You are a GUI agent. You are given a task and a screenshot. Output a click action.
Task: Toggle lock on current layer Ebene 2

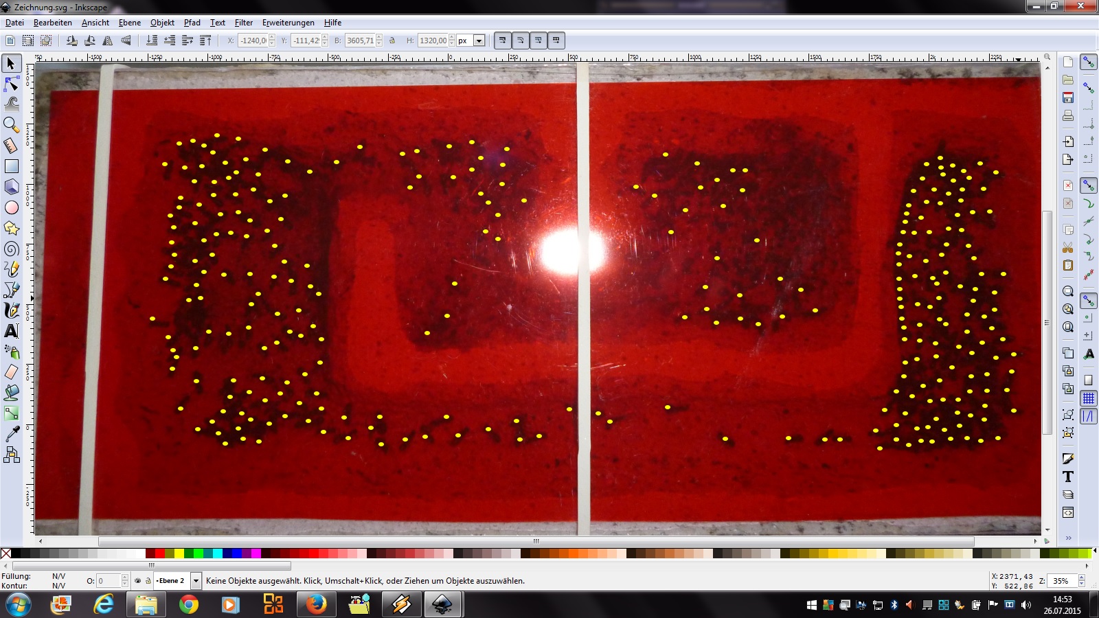click(148, 581)
